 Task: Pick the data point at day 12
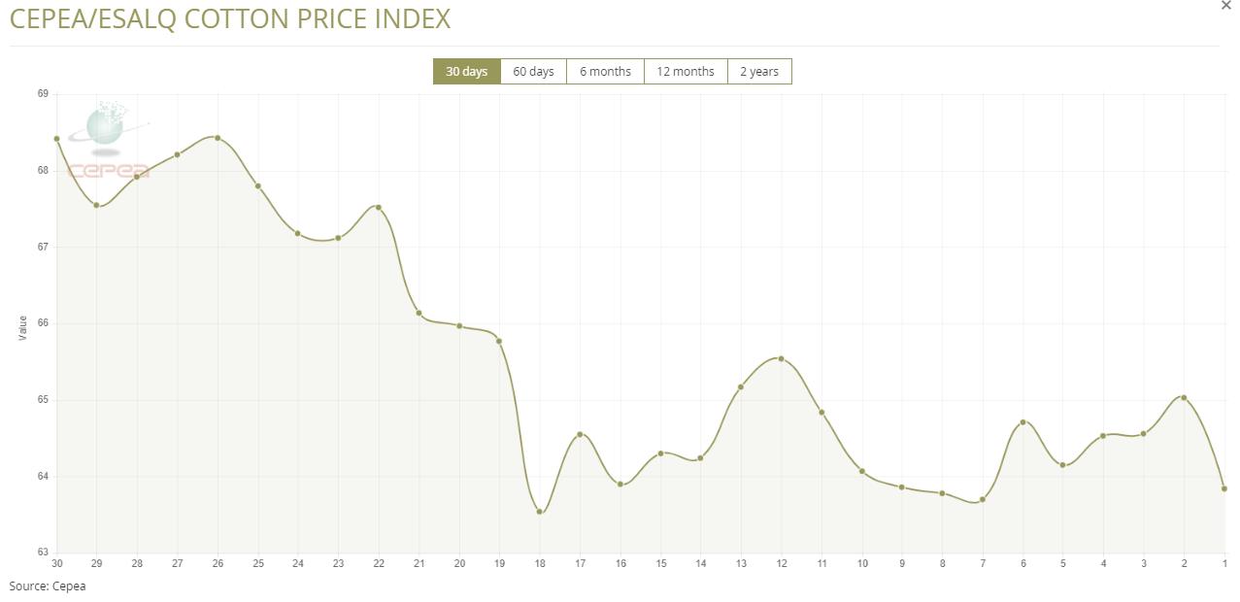click(x=781, y=359)
